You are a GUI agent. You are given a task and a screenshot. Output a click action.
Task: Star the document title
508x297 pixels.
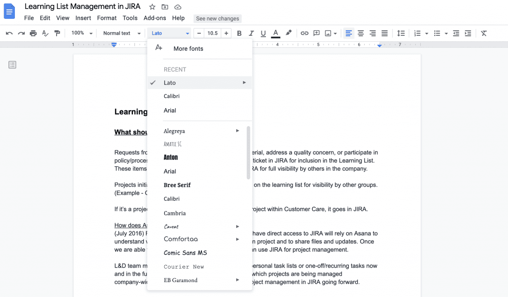152,6
